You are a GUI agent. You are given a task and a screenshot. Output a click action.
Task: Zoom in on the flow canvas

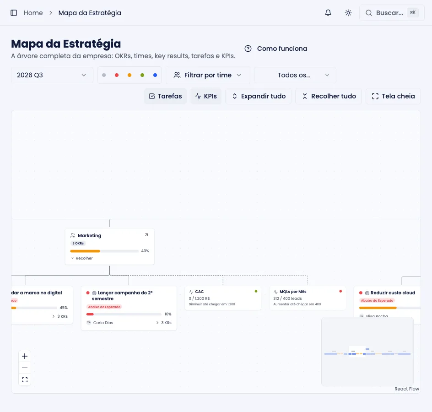click(x=25, y=356)
